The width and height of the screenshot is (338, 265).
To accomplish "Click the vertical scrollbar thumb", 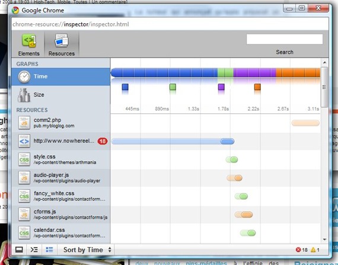I will coord(324,87).
